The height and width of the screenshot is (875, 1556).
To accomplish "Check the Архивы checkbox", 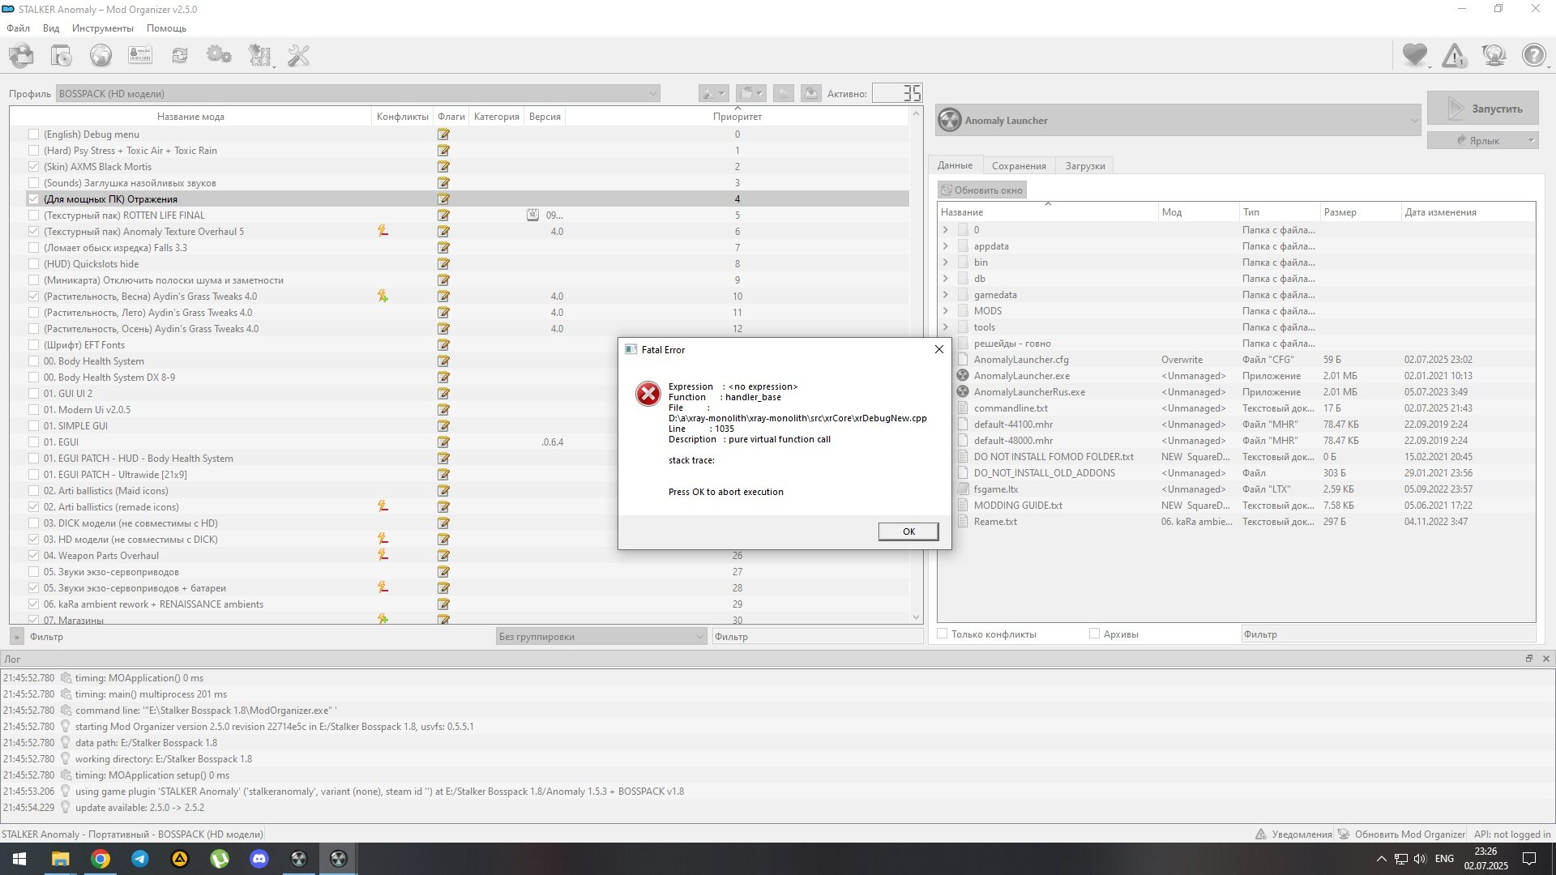I will [1094, 634].
